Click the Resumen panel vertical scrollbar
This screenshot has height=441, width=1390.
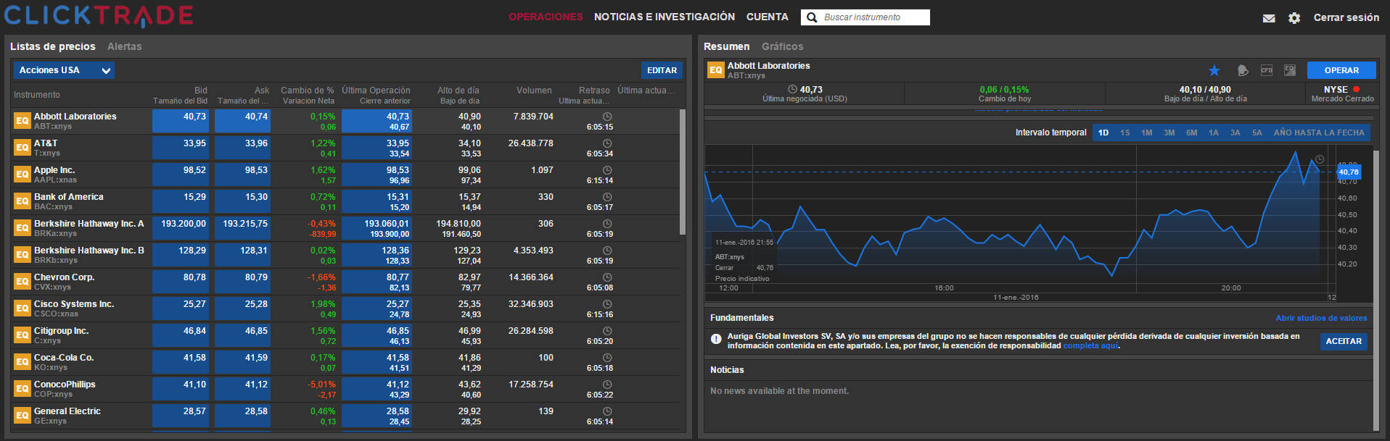[1376, 290]
